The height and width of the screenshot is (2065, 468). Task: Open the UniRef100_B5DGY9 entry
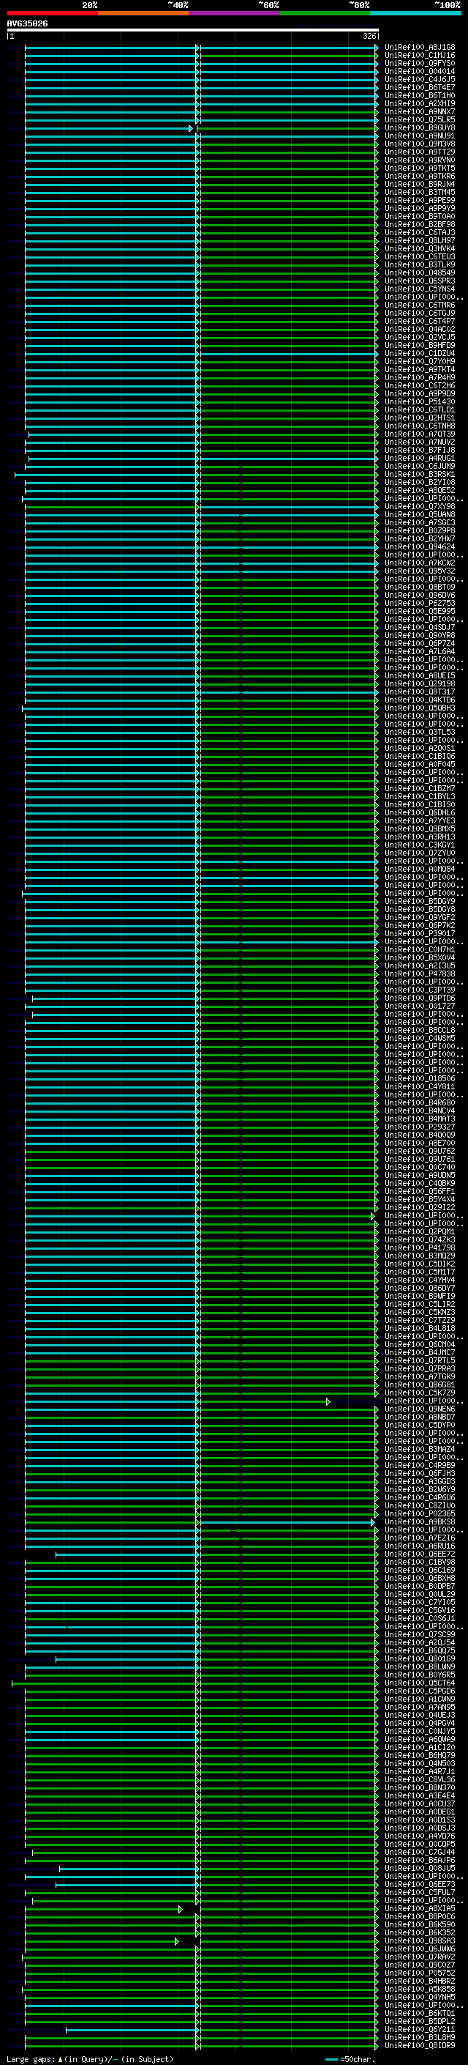coord(420,902)
